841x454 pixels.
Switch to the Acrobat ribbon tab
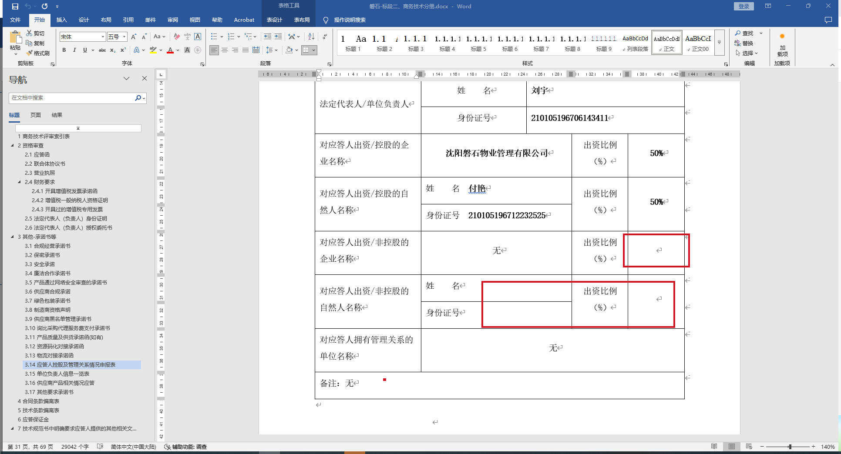[244, 20]
